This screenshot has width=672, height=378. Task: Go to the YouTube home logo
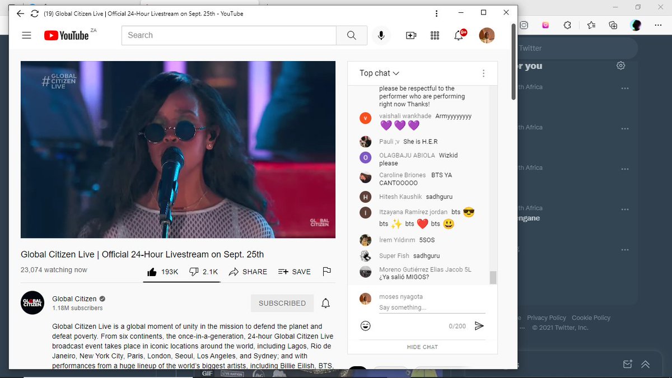point(67,35)
